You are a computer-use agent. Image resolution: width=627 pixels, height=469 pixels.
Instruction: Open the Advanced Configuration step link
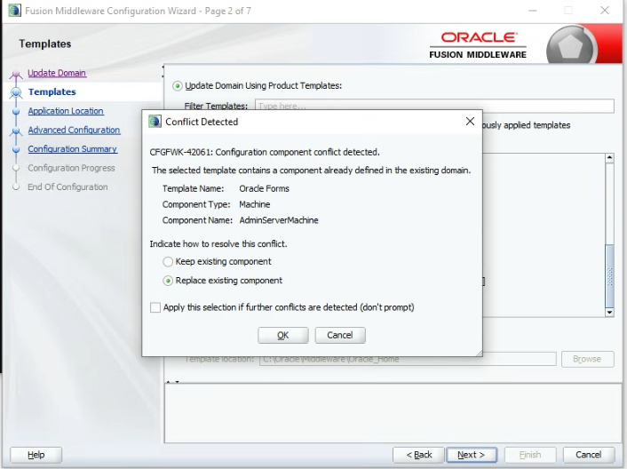(x=74, y=130)
